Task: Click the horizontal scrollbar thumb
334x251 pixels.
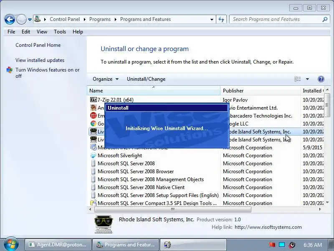Action: (173, 210)
